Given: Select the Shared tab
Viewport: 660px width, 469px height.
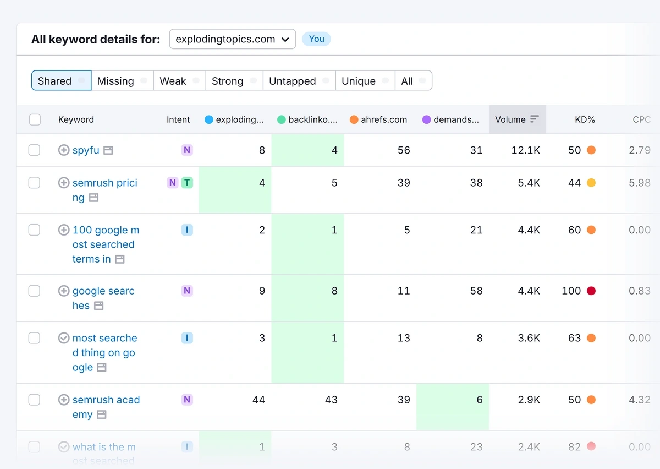Looking at the screenshot, I should click(61, 81).
